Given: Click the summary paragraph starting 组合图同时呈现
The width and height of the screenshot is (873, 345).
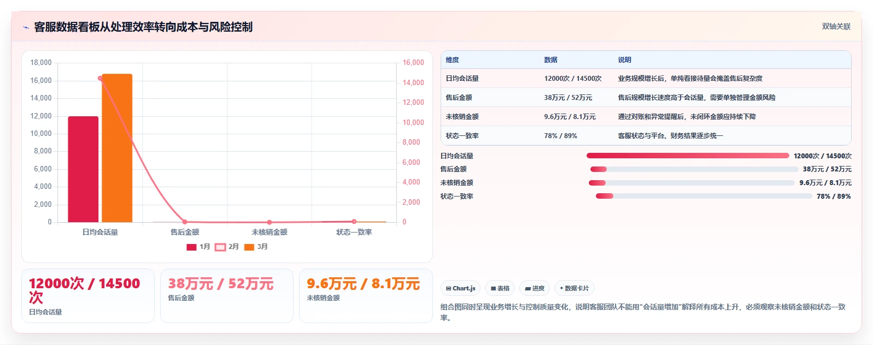Looking at the screenshot, I should click(x=643, y=312).
